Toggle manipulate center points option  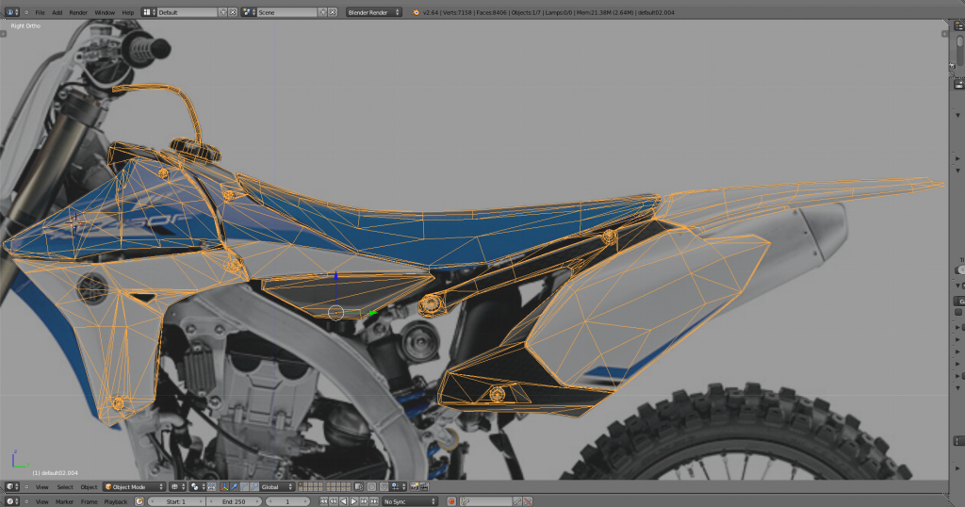(x=212, y=486)
